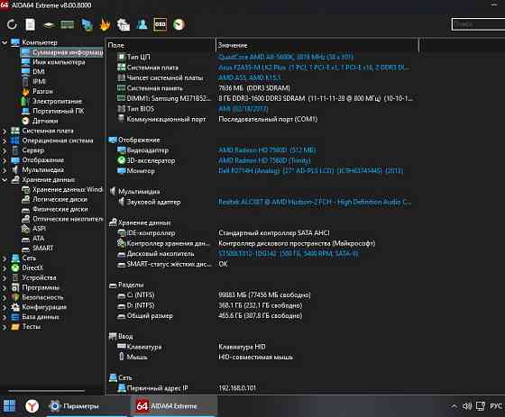Launch the system stability test flame icon
The height and width of the screenshot is (417, 505).
(105, 24)
